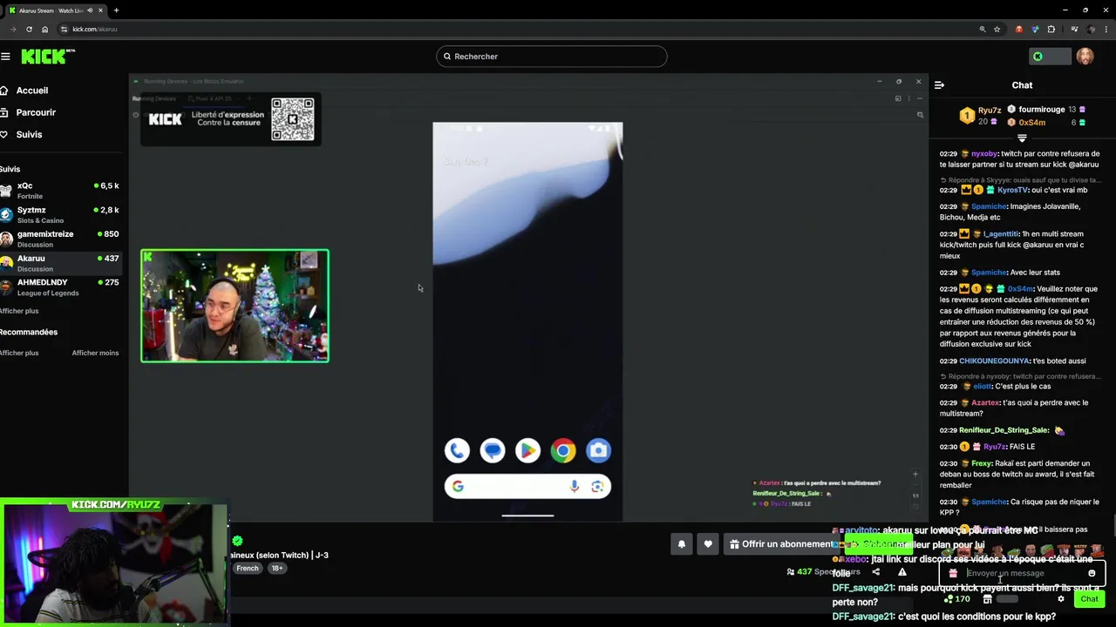
Task: Collapse recommendations with Afficher moins
Action: pos(95,353)
